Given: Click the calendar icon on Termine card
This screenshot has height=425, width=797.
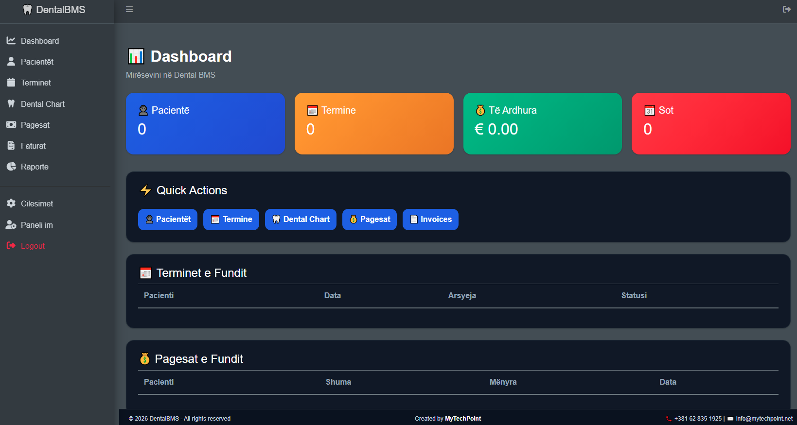Looking at the screenshot, I should (312, 110).
